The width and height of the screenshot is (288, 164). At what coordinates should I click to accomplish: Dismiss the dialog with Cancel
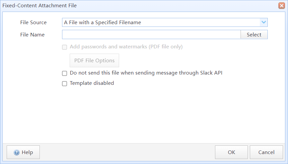[266, 152]
